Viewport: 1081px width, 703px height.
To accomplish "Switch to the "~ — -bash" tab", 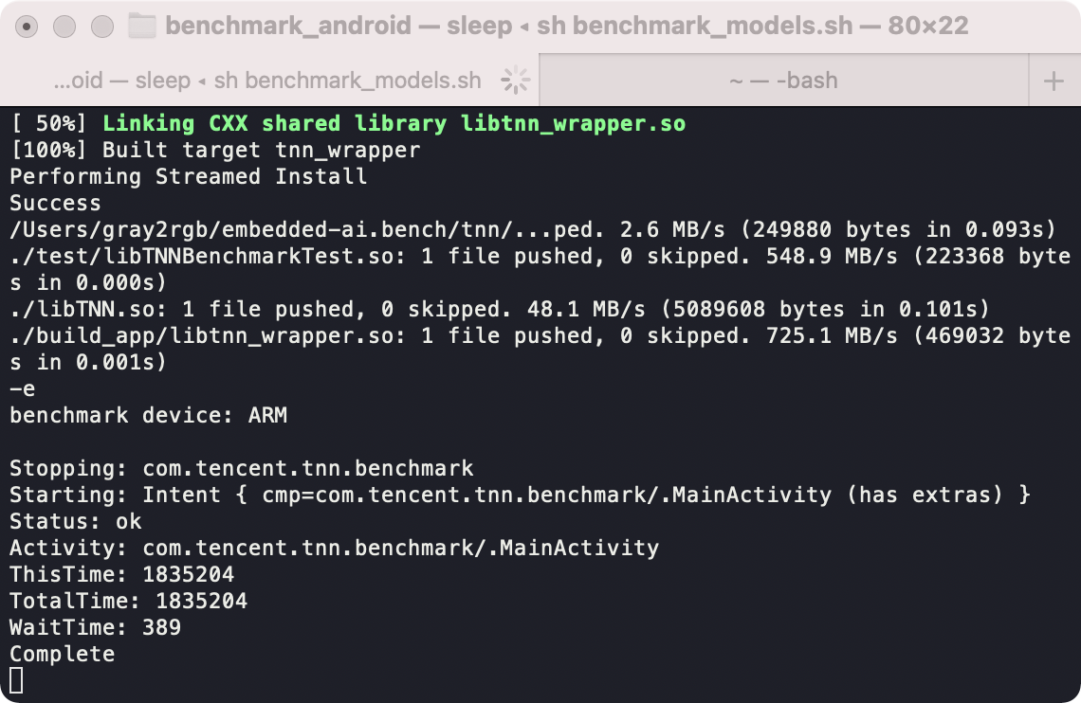I will tap(782, 80).
